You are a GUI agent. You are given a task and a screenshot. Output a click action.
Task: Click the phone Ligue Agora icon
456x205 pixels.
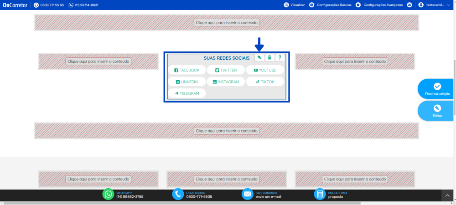point(178,194)
